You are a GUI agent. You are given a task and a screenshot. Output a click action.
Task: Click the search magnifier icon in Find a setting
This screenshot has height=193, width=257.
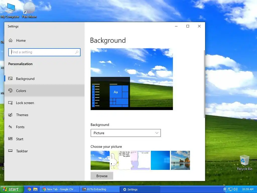tap(77, 52)
